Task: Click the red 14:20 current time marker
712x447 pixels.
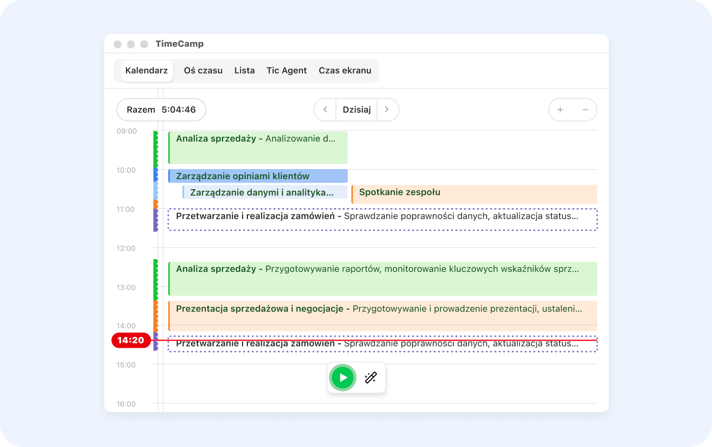Action: (x=131, y=341)
